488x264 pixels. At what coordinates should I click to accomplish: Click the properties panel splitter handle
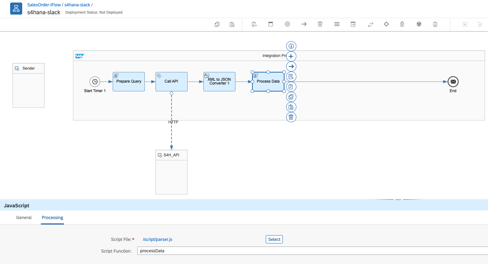pyautogui.click(x=398, y=200)
